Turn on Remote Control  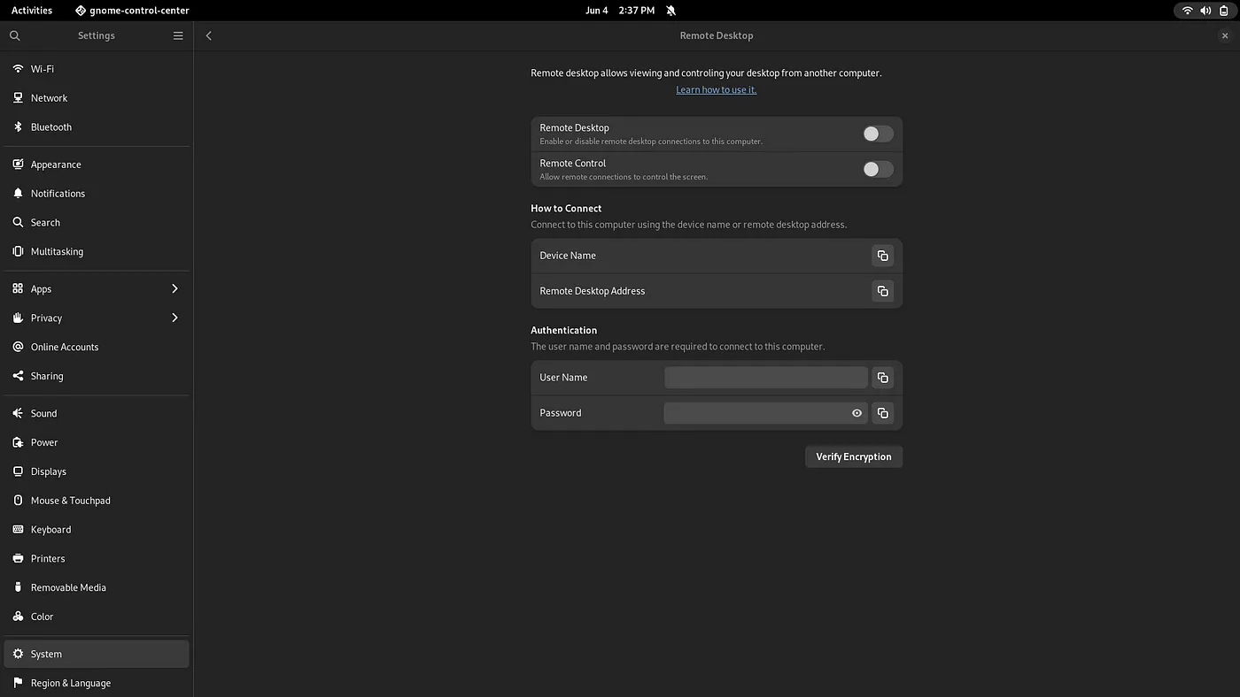point(877,168)
